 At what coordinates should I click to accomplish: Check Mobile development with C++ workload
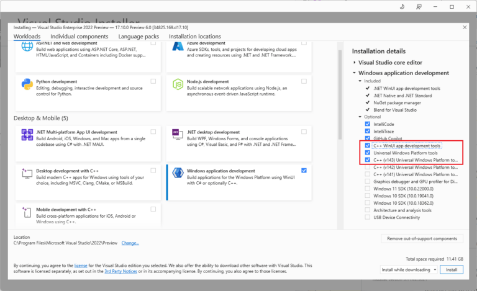tap(153, 209)
